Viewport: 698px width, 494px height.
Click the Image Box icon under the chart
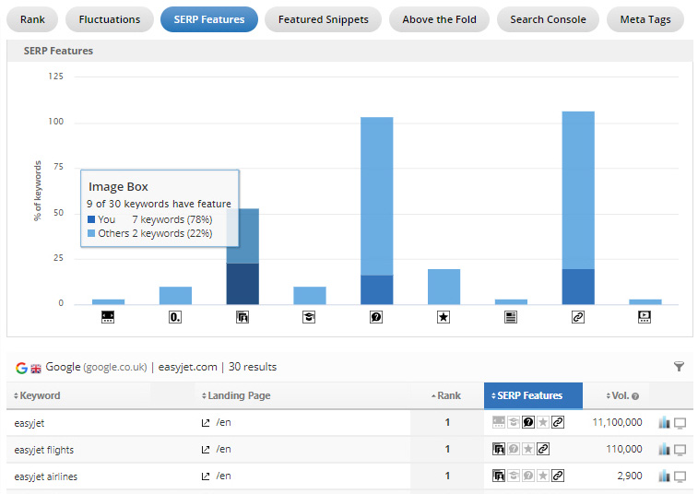point(243,317)
